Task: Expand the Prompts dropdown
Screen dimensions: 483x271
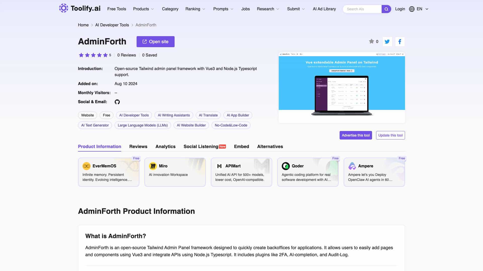Action: coord(223,9)
